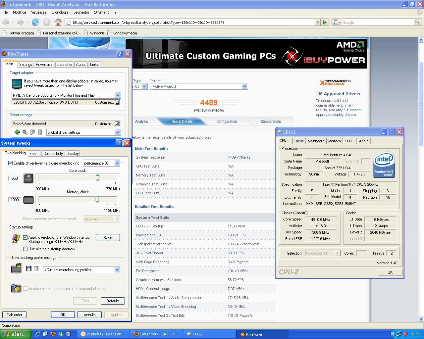Click OK in the System tweaks dialog
The width and height of the screenshot is (424, 339).
coord(63,315)
